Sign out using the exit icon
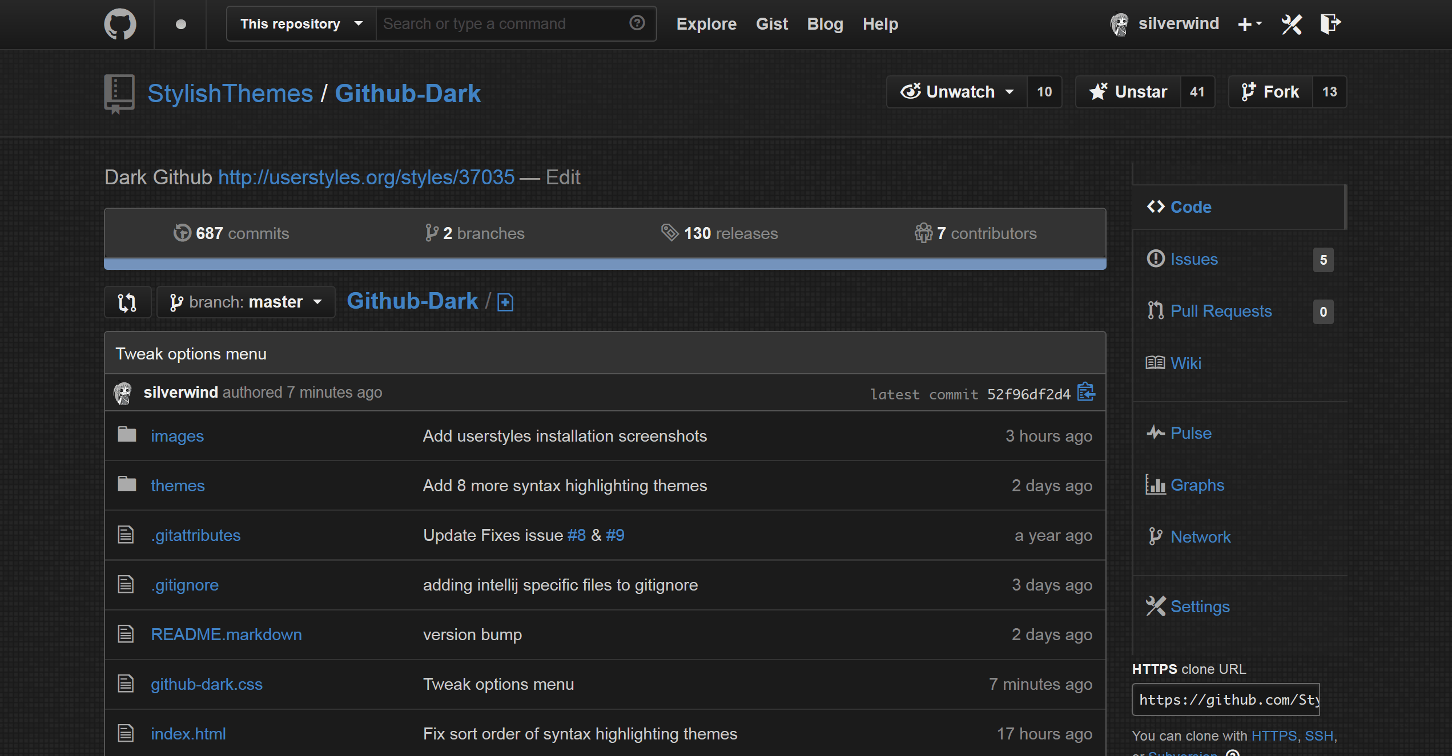The width and height of the screenshot is (1452, 756). pyautogui.click(x=1330, y=24)
